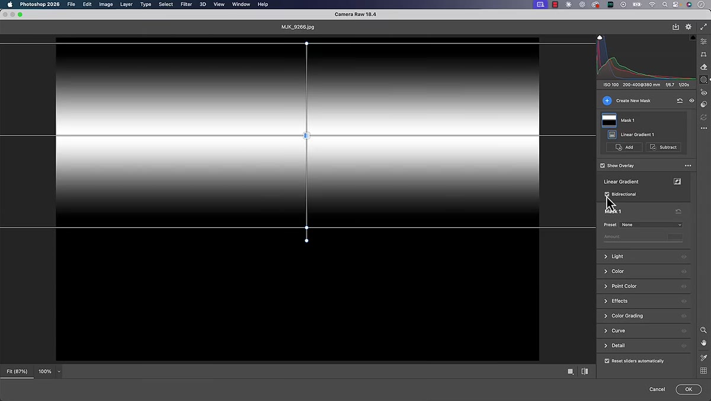
Task: Click the Add to mask button
Action: [624, 147]
